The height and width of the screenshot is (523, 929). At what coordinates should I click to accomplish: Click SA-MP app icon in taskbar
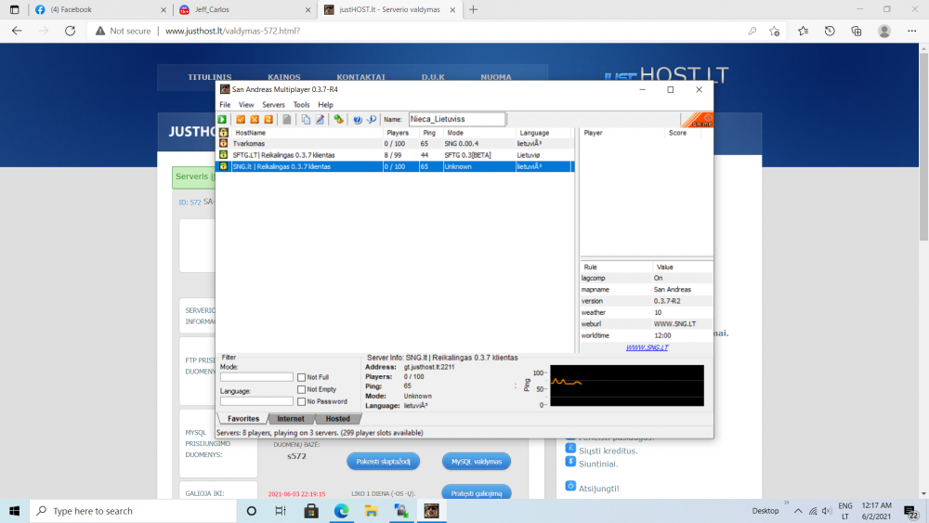[431, 511]
